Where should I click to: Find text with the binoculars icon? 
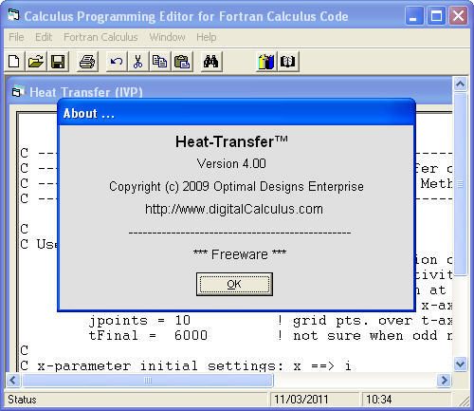click(x=210, y=62)
